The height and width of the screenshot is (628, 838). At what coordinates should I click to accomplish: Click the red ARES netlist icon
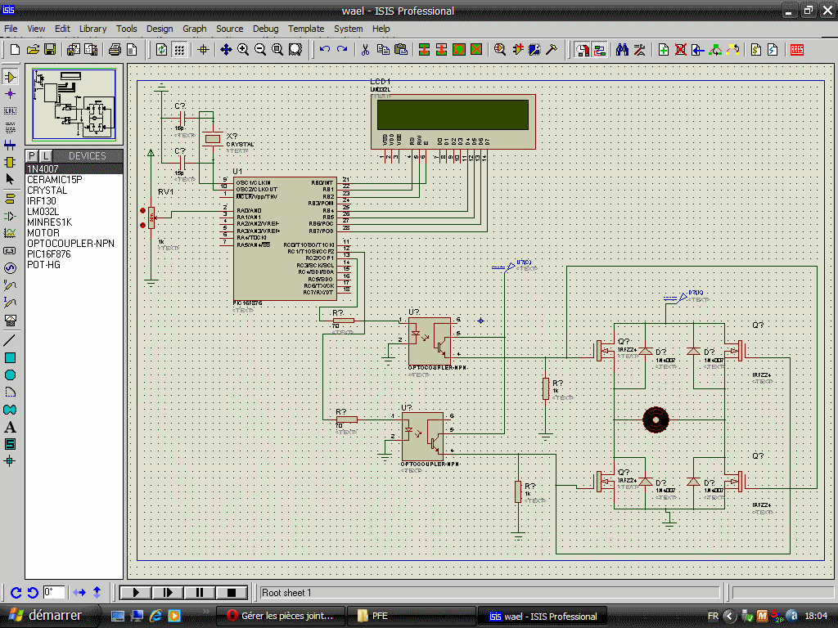point(796,50)
